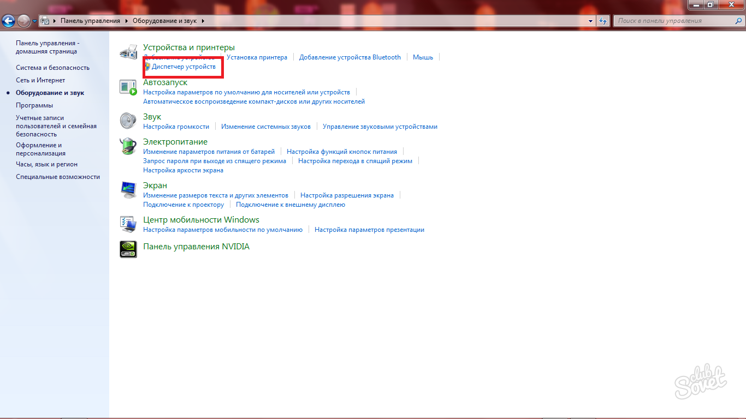The width and height of the screenshot is (746, 419).
Task: Click the Devices and Printers category icon
Action: tap(128, 52)
